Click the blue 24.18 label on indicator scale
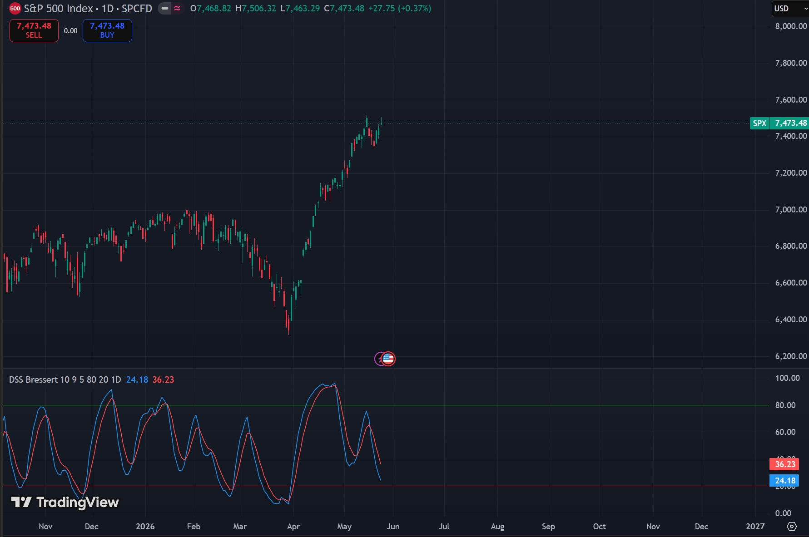 point(784,480)
